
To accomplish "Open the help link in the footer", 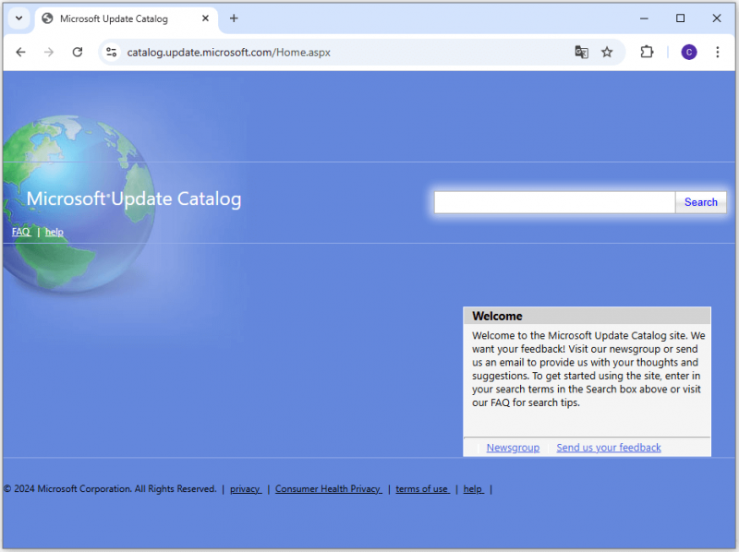I will pos(473,489).
